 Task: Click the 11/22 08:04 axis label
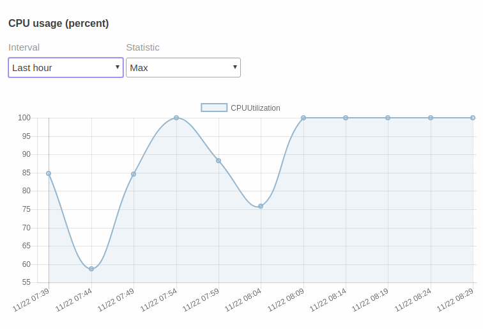click(243, 300)
